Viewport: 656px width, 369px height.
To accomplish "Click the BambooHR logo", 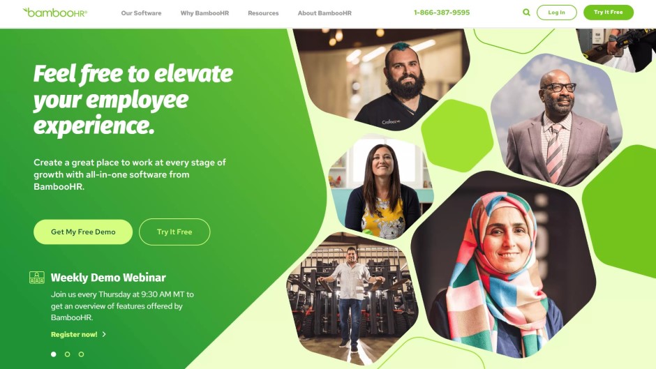I will coord(55,13).
